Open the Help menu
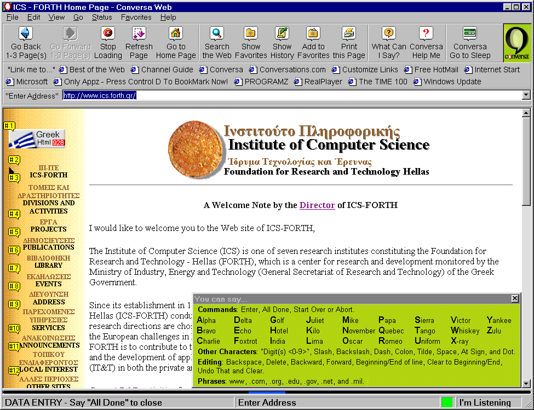 point(168,18)
